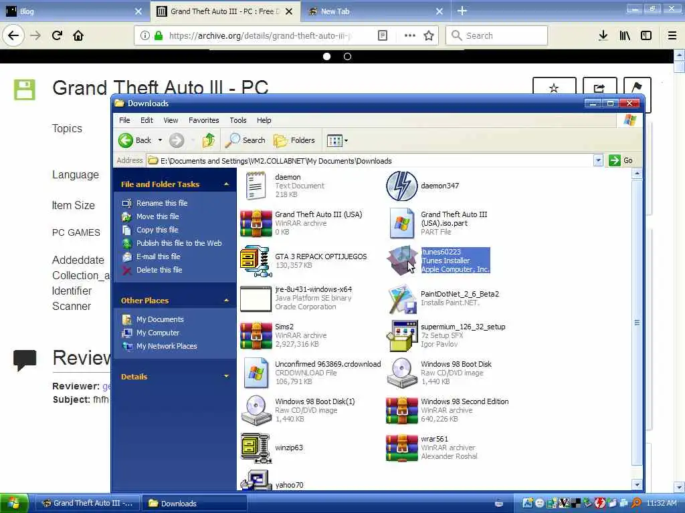
Task: Expand the Details panel
Action: point(226,376)
